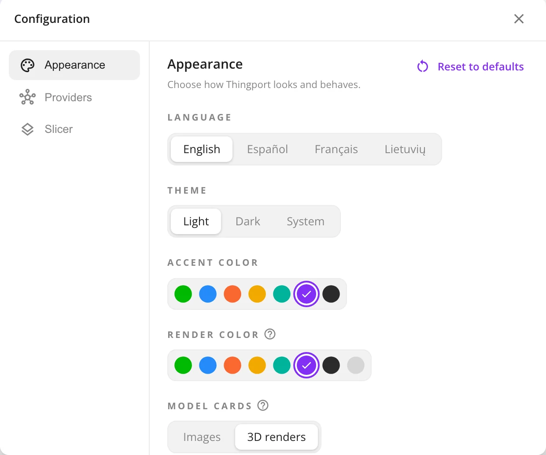Image resolution: width=546 pixels, height=455 pixels.
Task: Pick teal render color
Action: tap(282, 365)
